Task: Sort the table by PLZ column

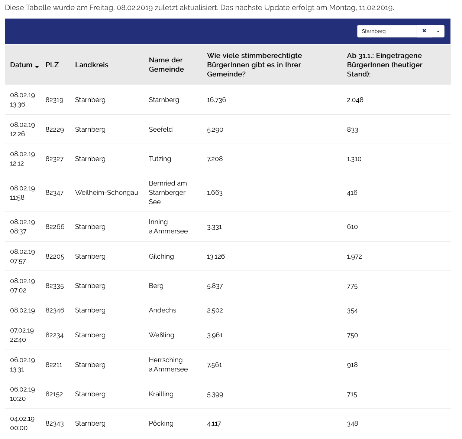Action: coord(52,65)
